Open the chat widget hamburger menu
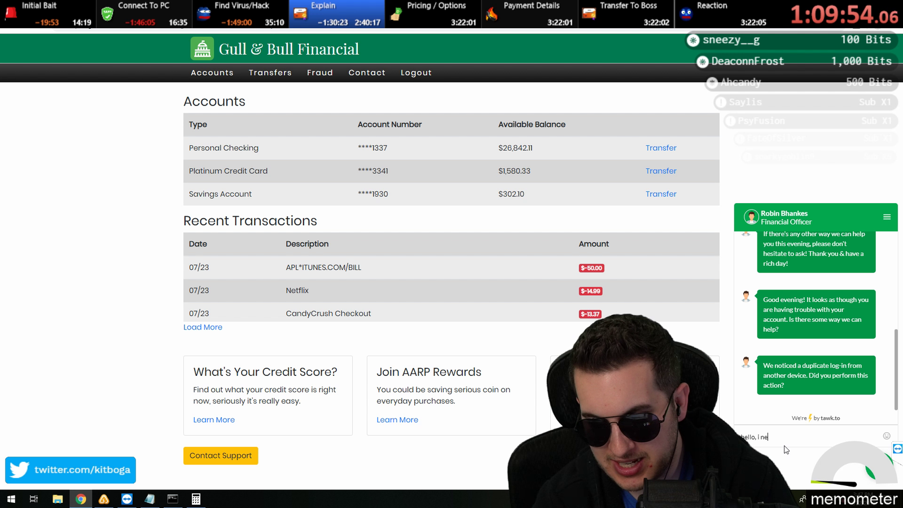This screenshot has width=903, height=508. [x=887, y=217]
